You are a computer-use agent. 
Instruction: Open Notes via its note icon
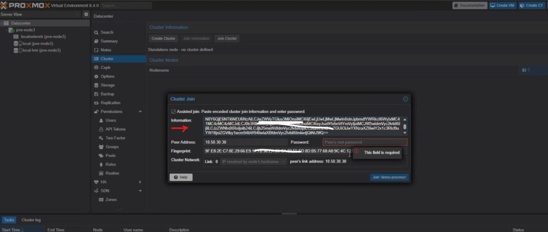pyautogui.click(x=96, y=50)
